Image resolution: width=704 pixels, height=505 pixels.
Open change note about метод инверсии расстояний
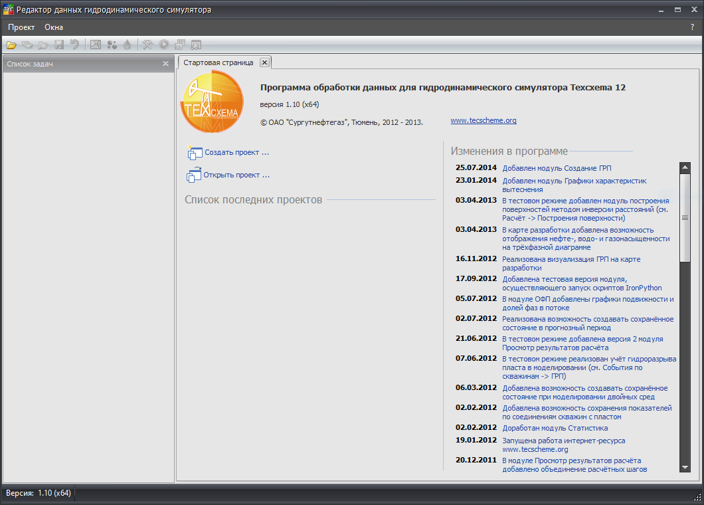(x=586, y=209)
